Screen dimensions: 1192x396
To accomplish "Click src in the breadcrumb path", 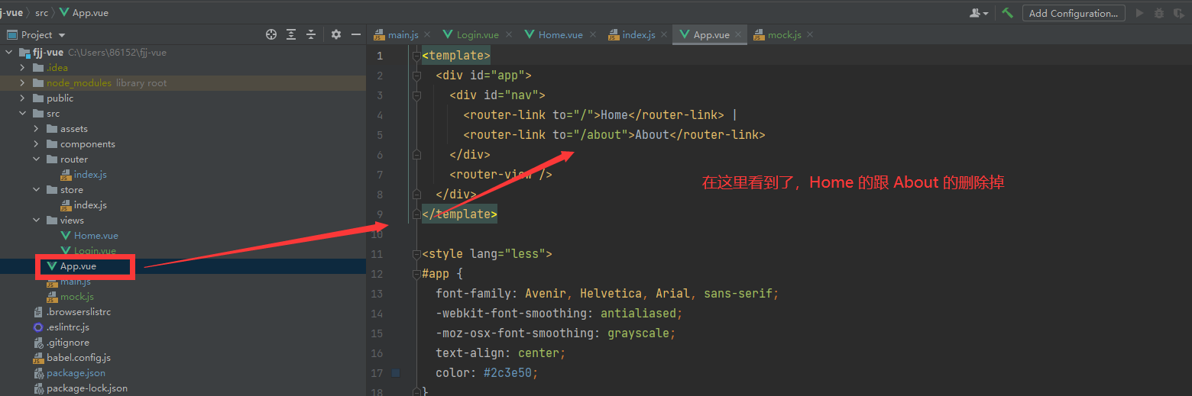I will (41, 13).
